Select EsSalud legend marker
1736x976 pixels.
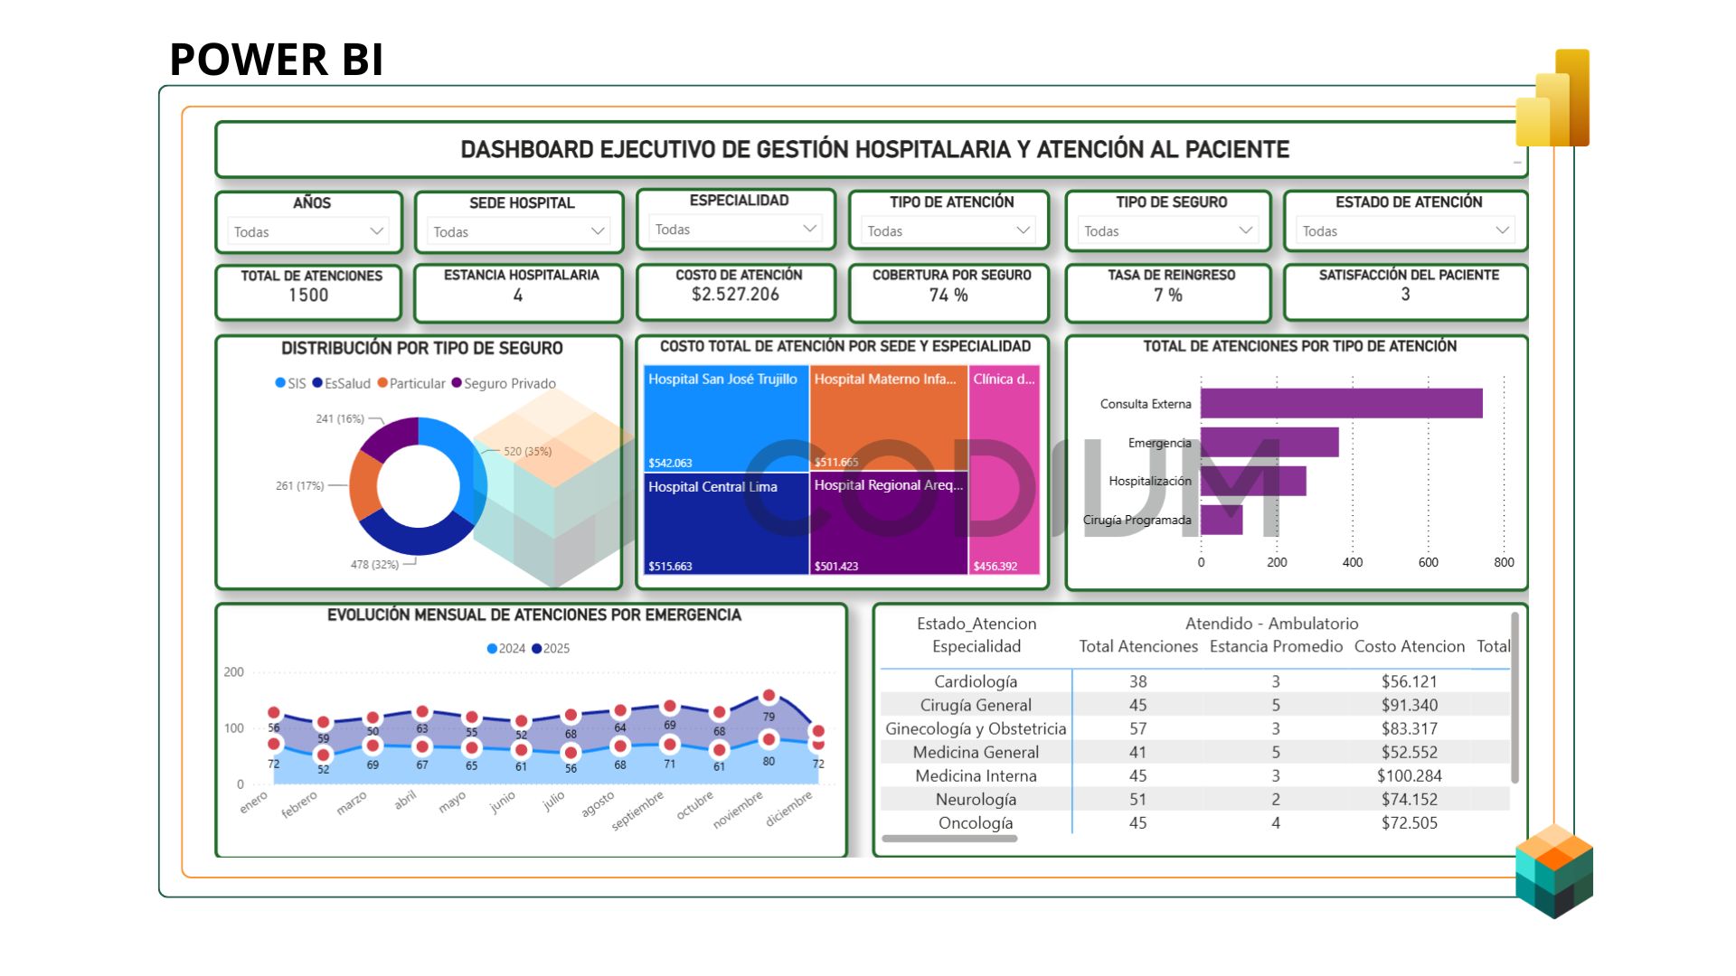coord(317,383)
